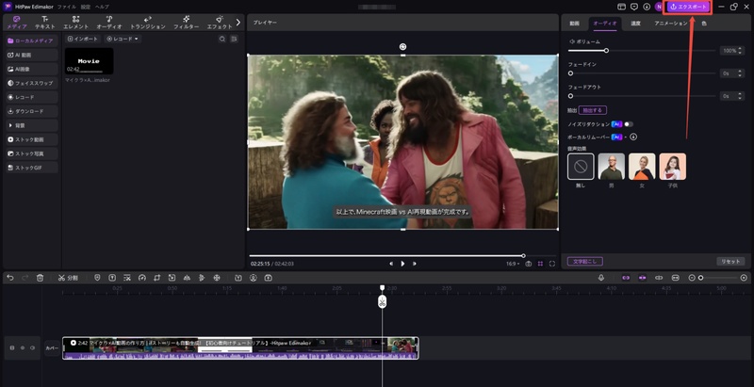This screenshot has width=754, height=387.
Task: Open the テキスト (Text) tool tab
Action: 44,23
